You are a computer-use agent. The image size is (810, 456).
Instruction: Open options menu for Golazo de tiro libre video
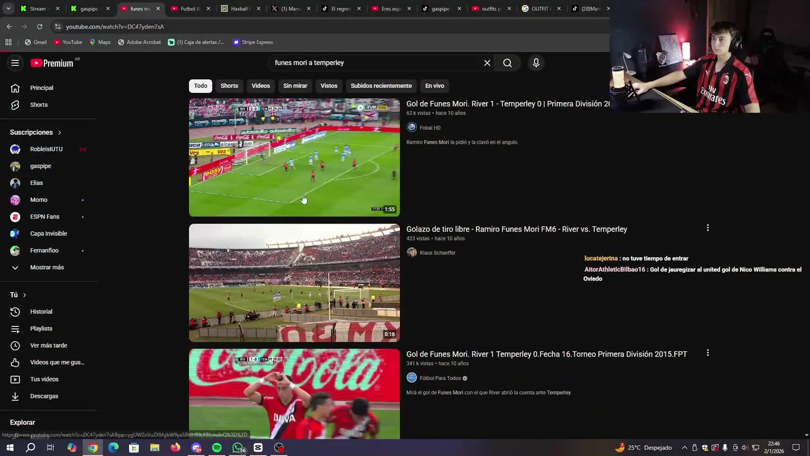pyautogui.click(x=707, y=228)
